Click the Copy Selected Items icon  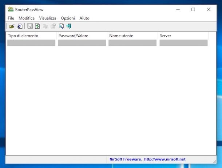click(45, 26)
